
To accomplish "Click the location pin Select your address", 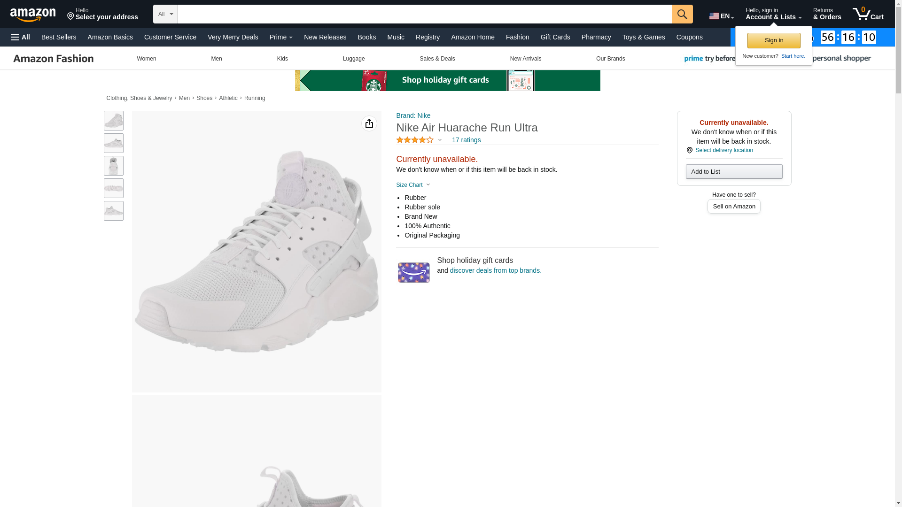I will [x=102, y=14].
